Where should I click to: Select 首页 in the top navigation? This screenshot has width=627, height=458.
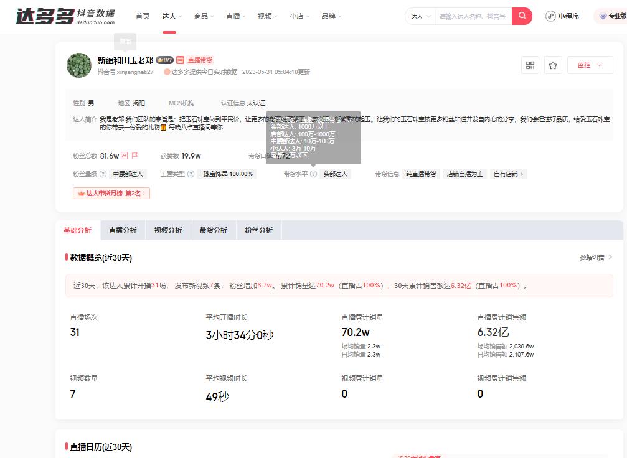tap(142, 16)
